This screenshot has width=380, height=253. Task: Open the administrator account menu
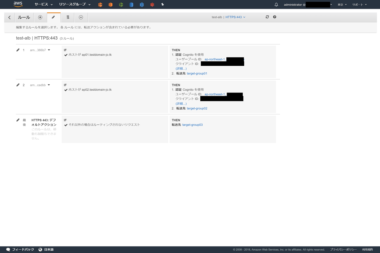308,4
